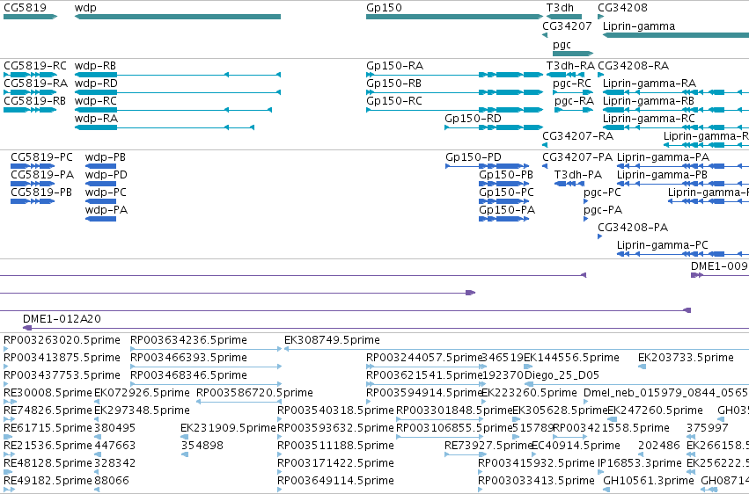Select transcript pgc-RC
This screenshot has width=749, height=494.
click(x=573, y=92)
